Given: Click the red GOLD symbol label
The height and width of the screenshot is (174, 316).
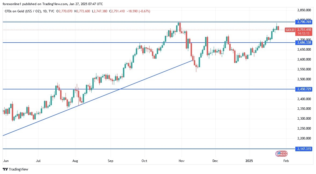Looking at the screenshot, I should 290,30.
